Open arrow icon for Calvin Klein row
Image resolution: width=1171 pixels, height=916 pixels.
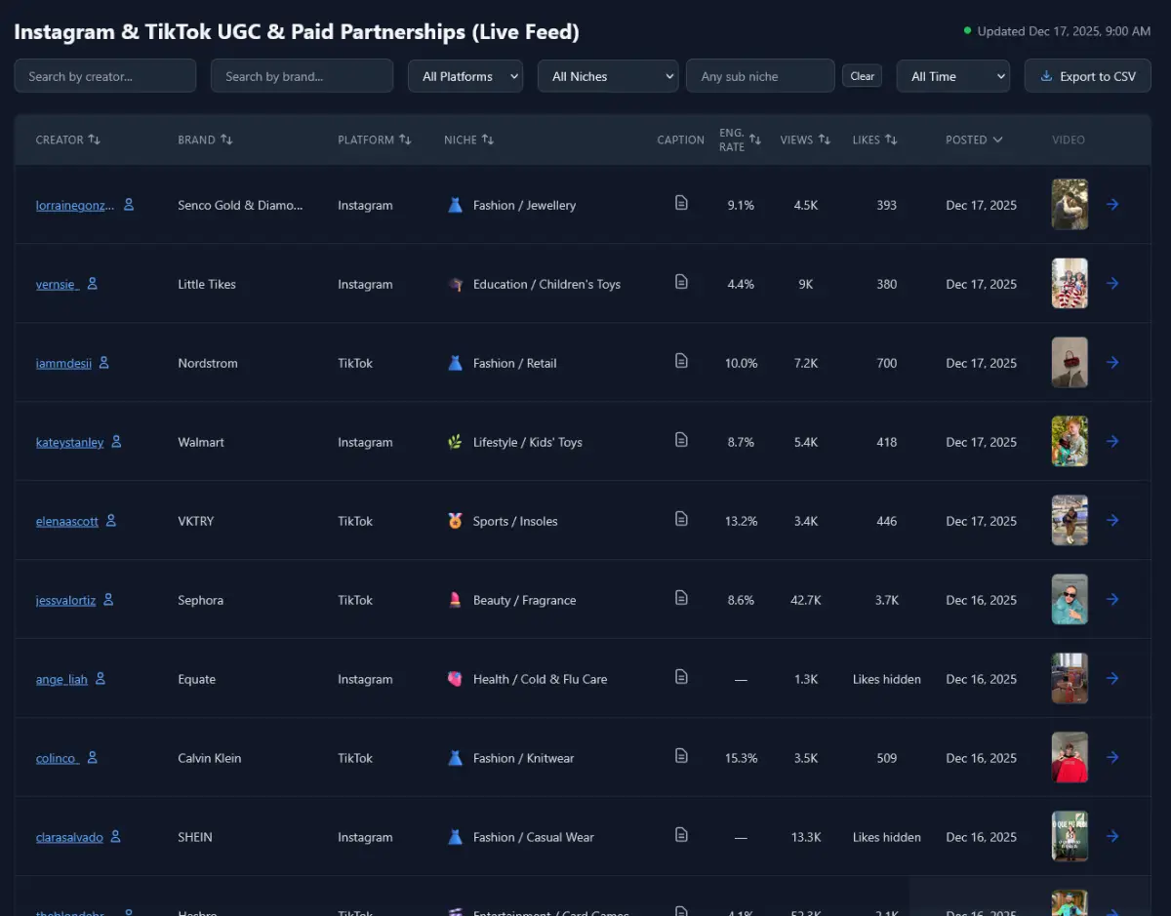pyautogui.click(x=1112, y=758)
